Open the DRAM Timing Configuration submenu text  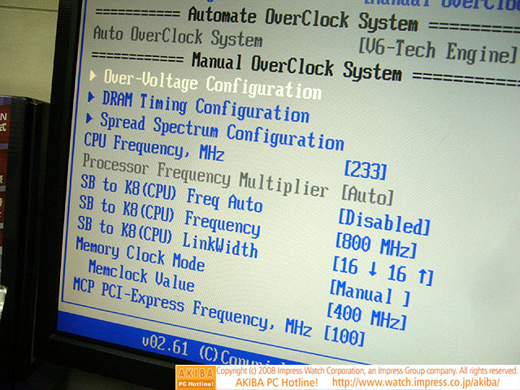tap(205, 106)
